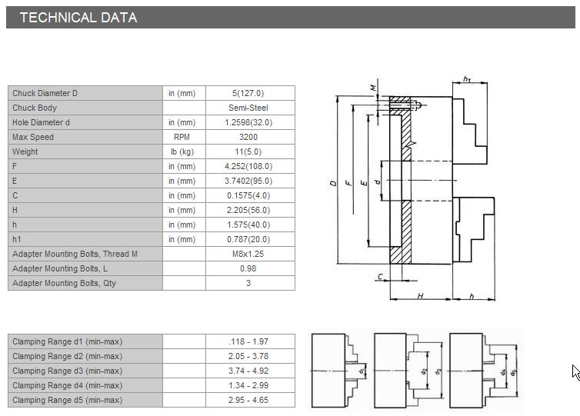Image resolution: width=580 pixels, height=416 pixels.
Task: Click Adapter Mounting Bolts, Qty label
Action: pos(64,283)
